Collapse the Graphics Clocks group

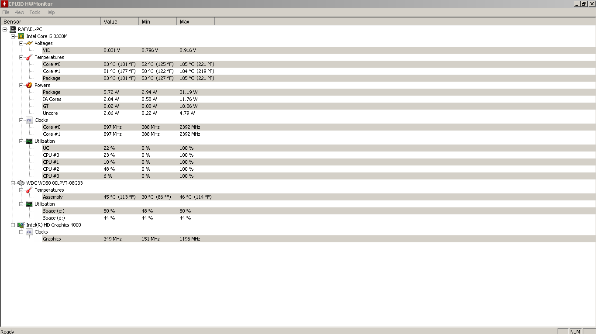click(21, 232)
